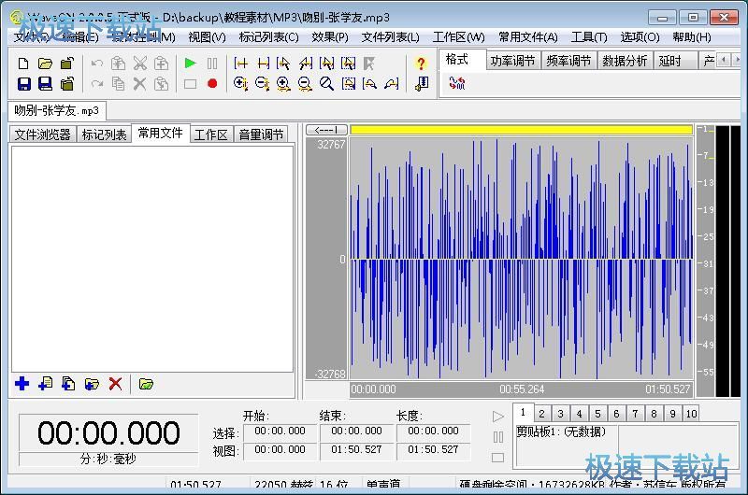Open the 工具(T) menu
The width and height of the screenshot is (748, 495).
(x=589, y=37)
